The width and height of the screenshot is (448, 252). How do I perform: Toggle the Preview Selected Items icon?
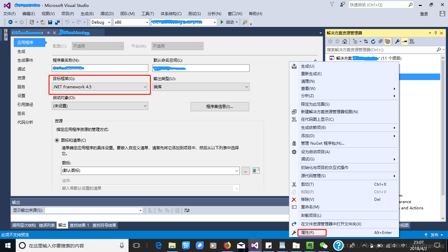[405, 41]
